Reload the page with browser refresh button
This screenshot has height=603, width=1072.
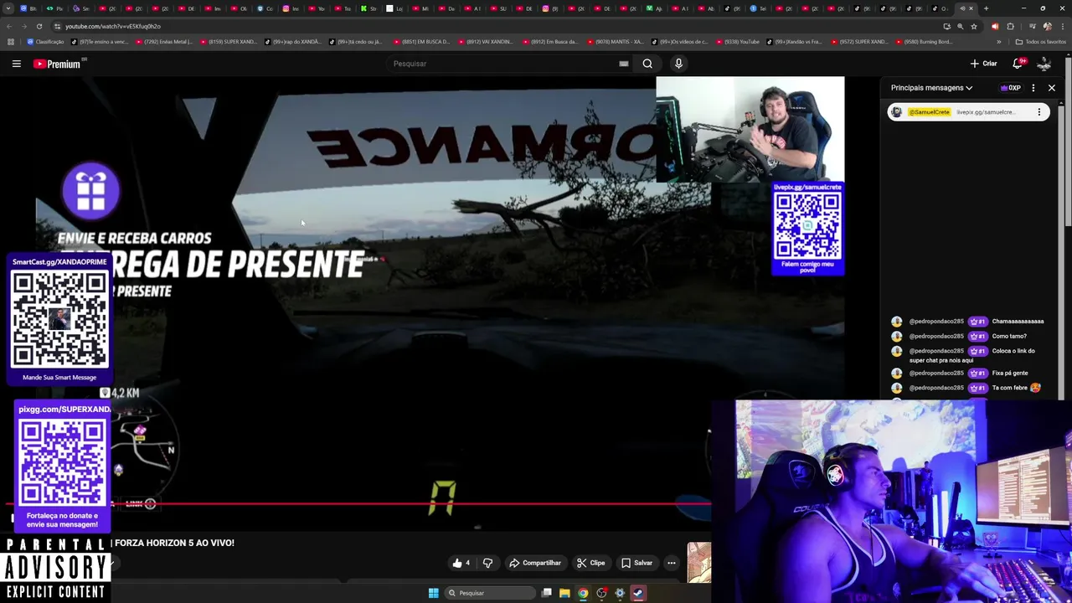39,26
